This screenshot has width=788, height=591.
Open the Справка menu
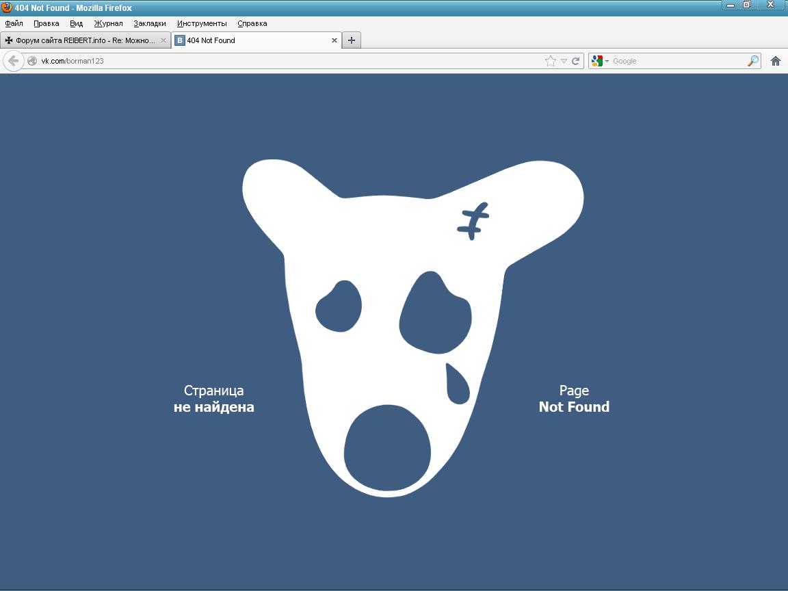252,23
